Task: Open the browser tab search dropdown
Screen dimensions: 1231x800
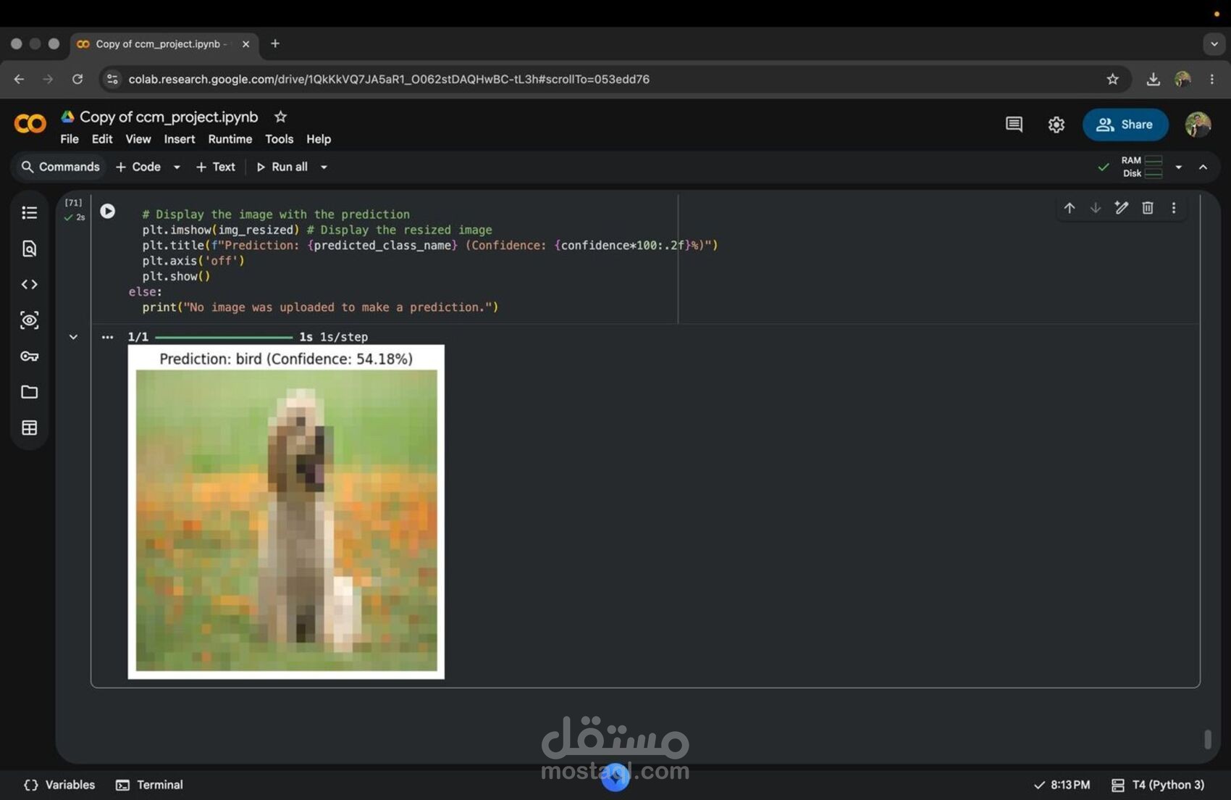Action: point(1214,43)
